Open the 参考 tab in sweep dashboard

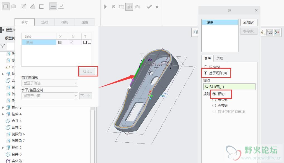coord(25,22)
